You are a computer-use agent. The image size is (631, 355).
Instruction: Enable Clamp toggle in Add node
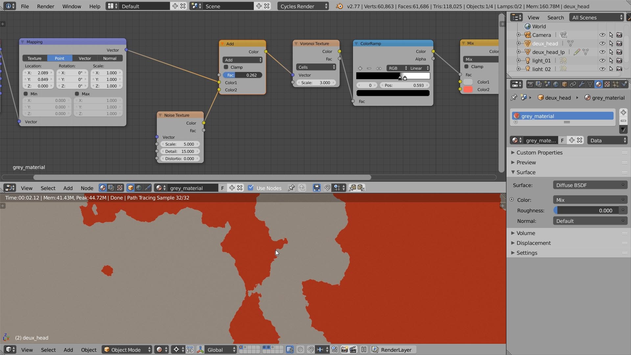[x=226, y=67]
